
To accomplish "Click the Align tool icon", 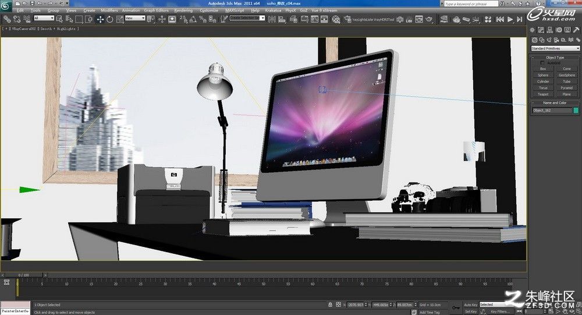I will tap(282, 19).
